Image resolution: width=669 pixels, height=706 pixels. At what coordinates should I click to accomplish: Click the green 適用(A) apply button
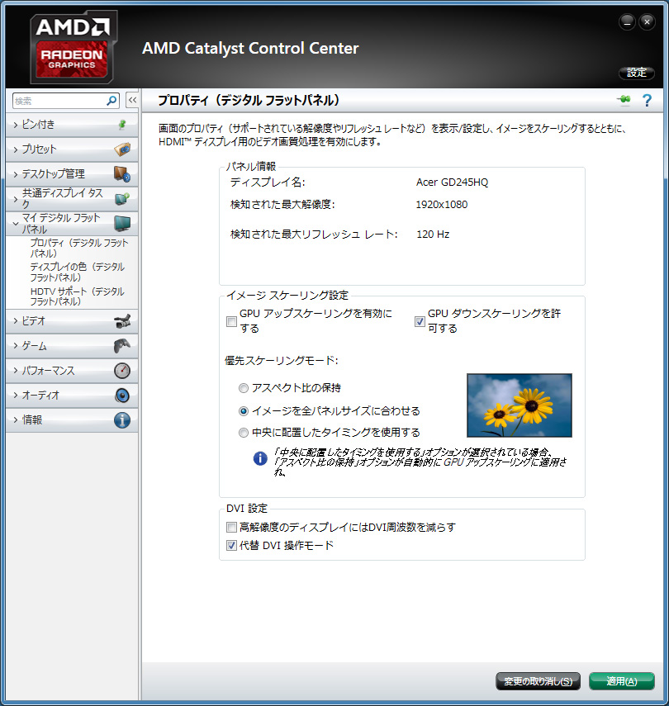pyautogui.click(x=622, y=681)
